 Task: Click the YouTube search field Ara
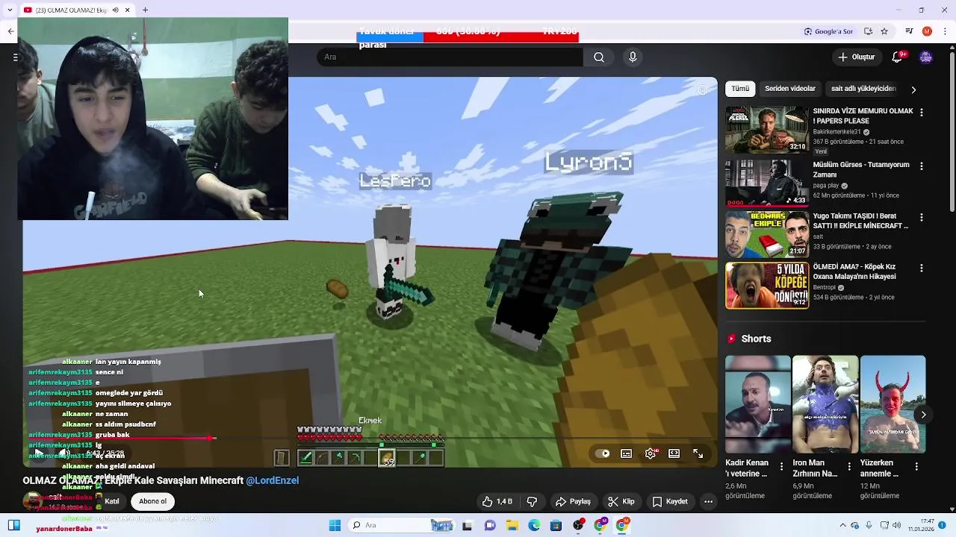coord(450,57)
